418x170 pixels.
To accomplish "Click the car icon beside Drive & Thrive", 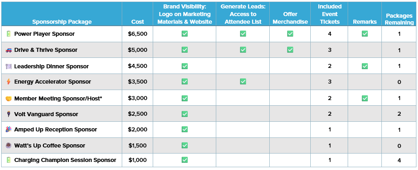I will pyautogui.click(x=9, y=50).
